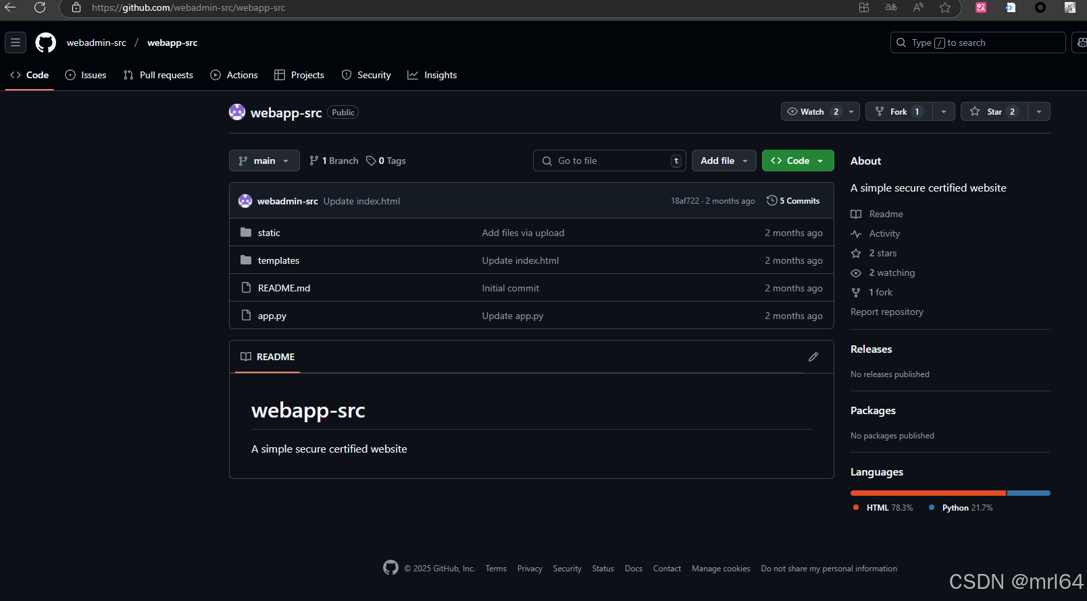Star the webapp-src repository

coord(994,111)
